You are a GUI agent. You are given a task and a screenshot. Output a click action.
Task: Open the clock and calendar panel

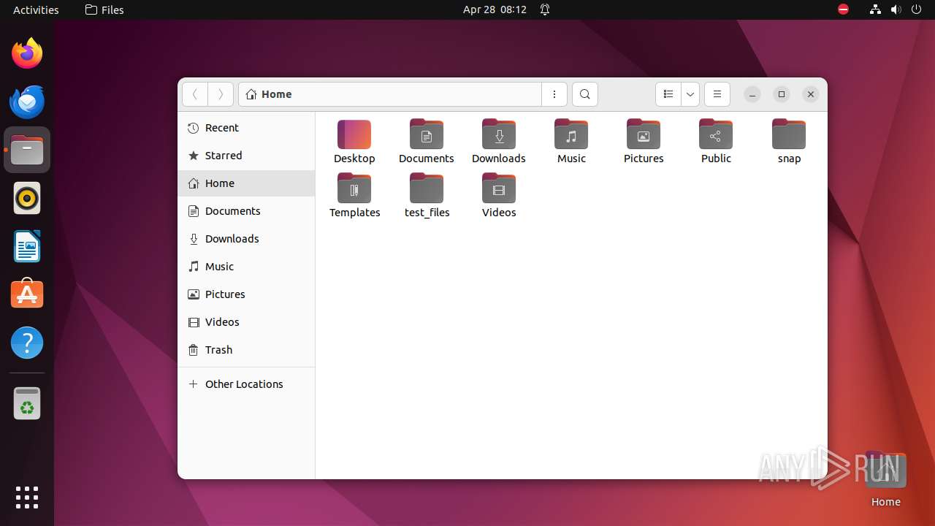point(495,9)
